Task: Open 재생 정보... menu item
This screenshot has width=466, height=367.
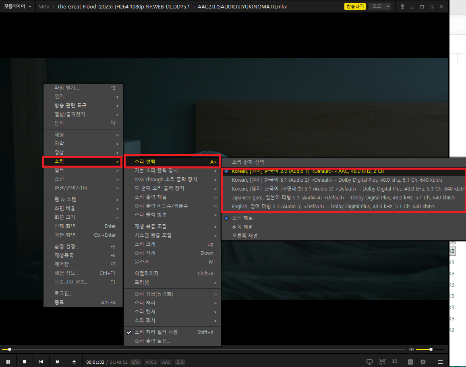Action: pyautogui.click(x=83, y=273)
